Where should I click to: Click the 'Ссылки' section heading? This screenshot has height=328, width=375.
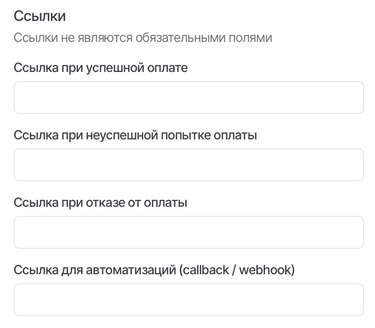[40, 16]
